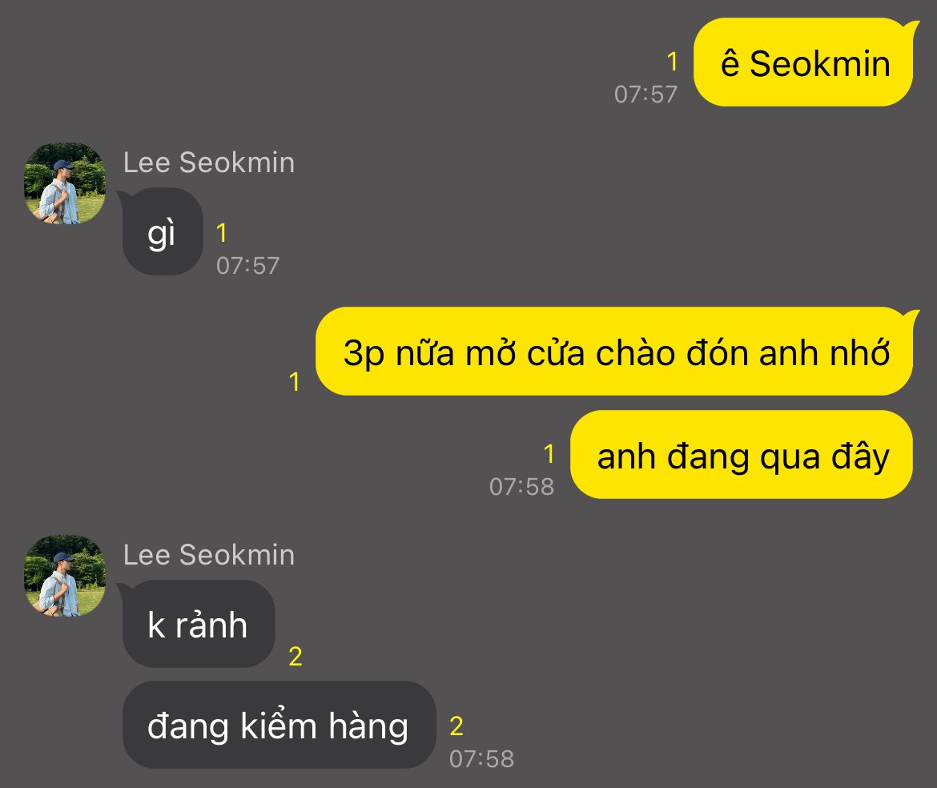Tap unread count beside '3p nữa' message

tap(294, 382)
